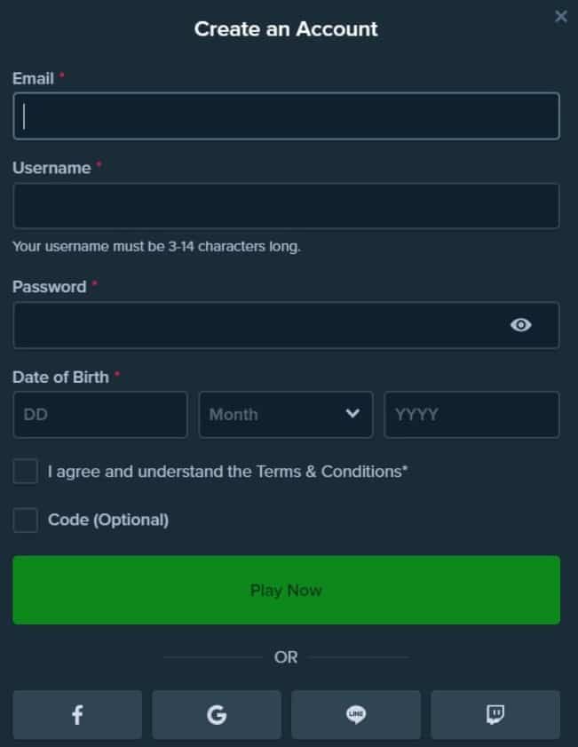Click the Date of Birth label

60,377
